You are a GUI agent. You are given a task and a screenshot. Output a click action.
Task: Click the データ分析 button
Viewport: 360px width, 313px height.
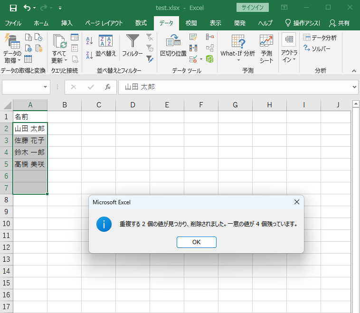click(320, 38)
